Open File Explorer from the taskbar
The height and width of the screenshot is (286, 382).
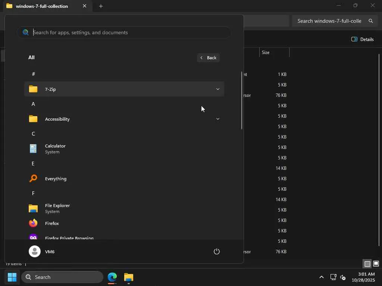click(x=129, y=277)
